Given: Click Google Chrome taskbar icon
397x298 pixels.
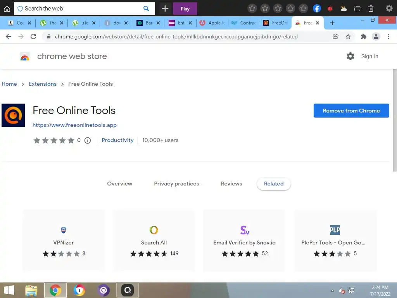Looking at the screenshot, I should (x=55, y=290).
